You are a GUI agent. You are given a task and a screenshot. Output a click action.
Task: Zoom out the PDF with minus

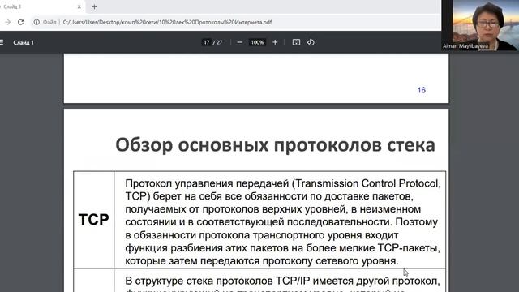click(240, 42)
